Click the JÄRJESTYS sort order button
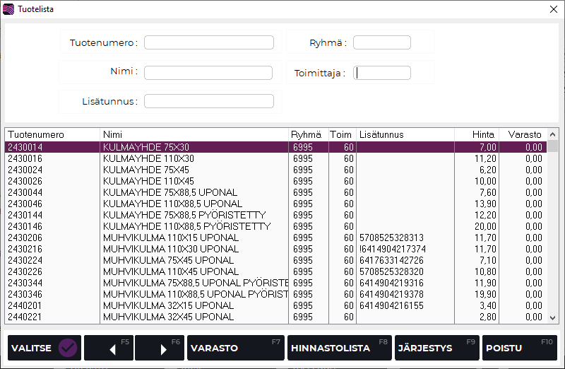The image size is (565, 369). click(x=436, y=348)
